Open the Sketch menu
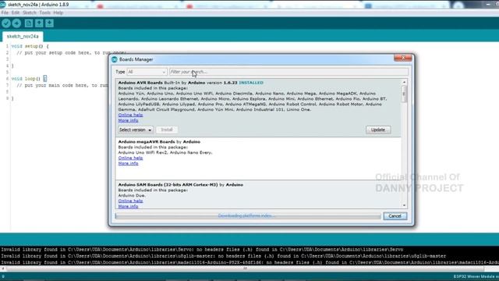The width and height of the screenshot is (499, 281). pos(30,12)
